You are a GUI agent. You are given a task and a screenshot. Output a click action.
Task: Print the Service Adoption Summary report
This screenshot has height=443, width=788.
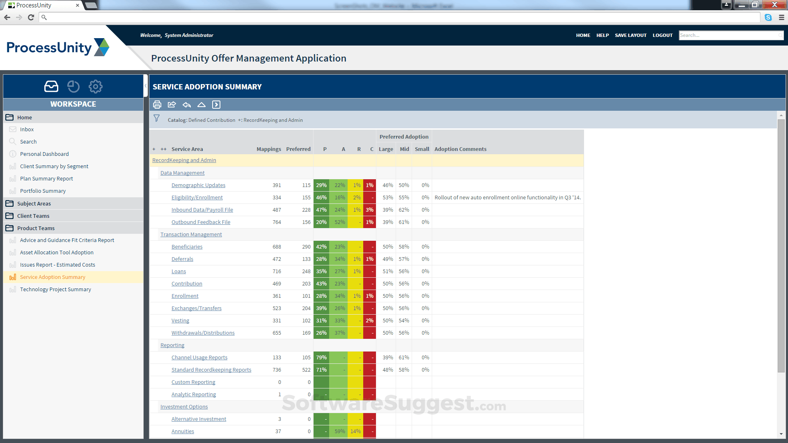point(157,105)
